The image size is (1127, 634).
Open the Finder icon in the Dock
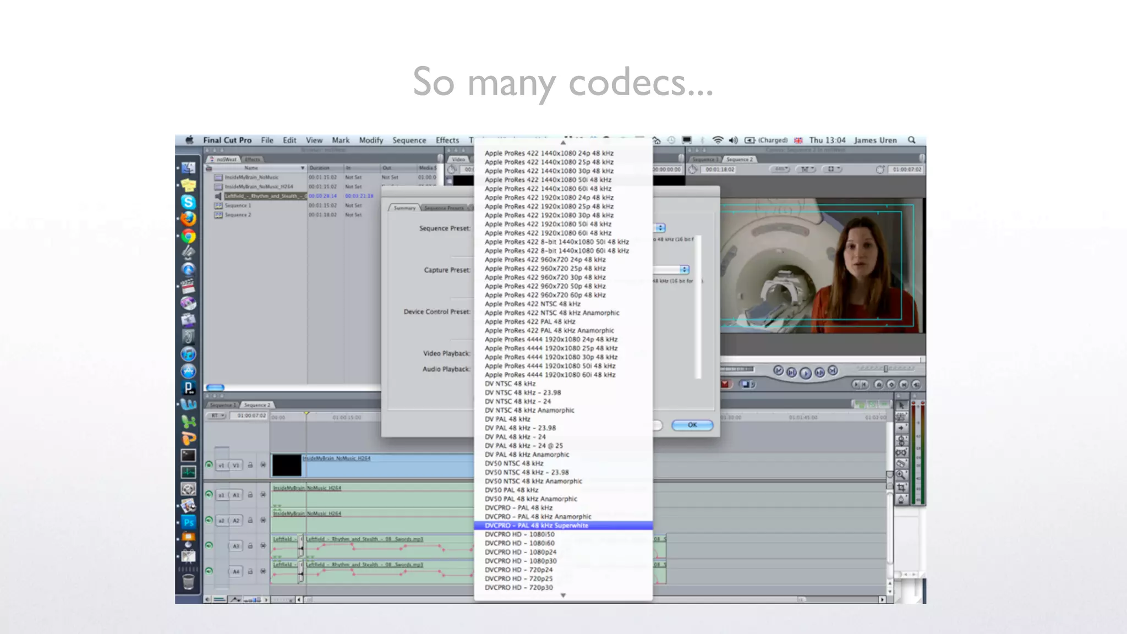click(x=188, y=168)
